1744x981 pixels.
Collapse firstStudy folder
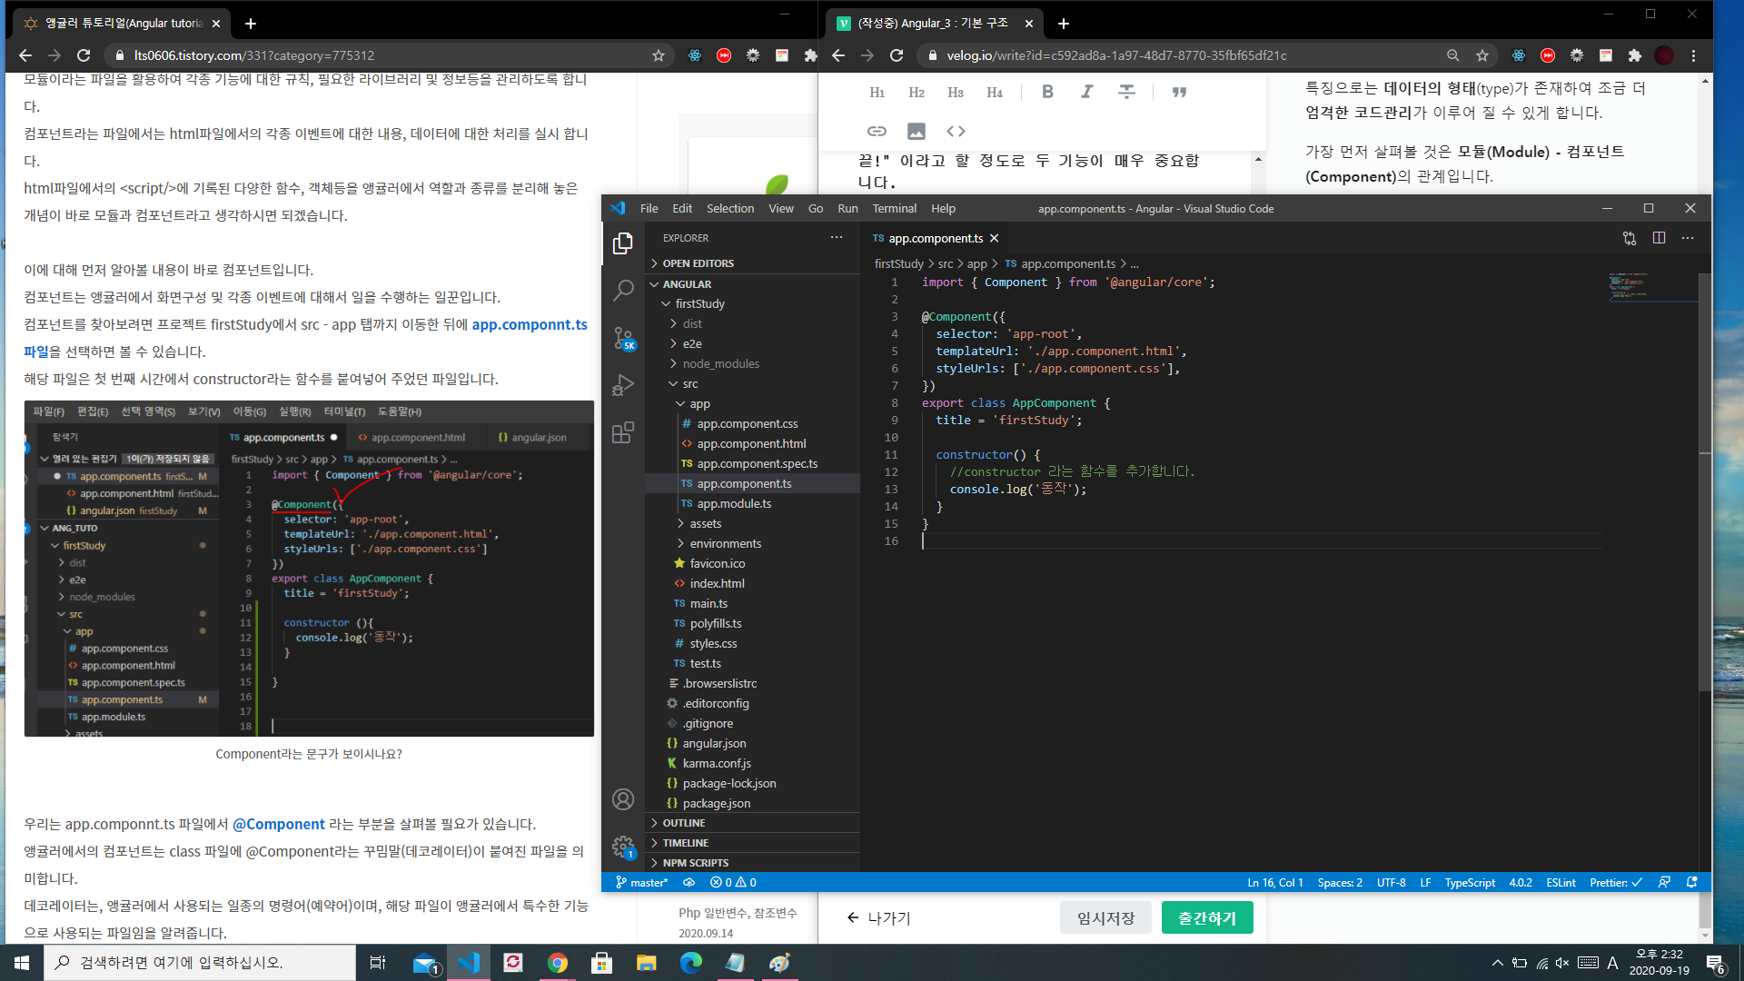[x=753, y=303]
